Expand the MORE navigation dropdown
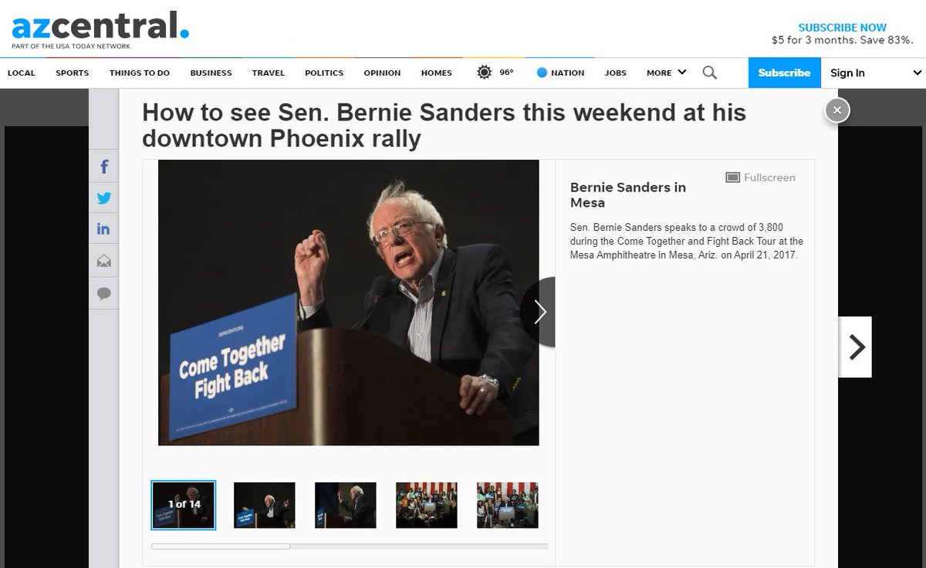926x568 pixels. [666, 73]
